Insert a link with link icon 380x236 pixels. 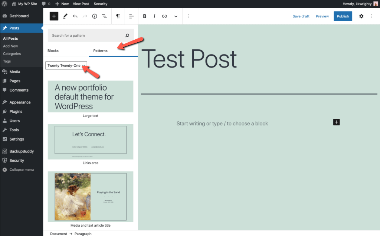click(x=164, y=16)
